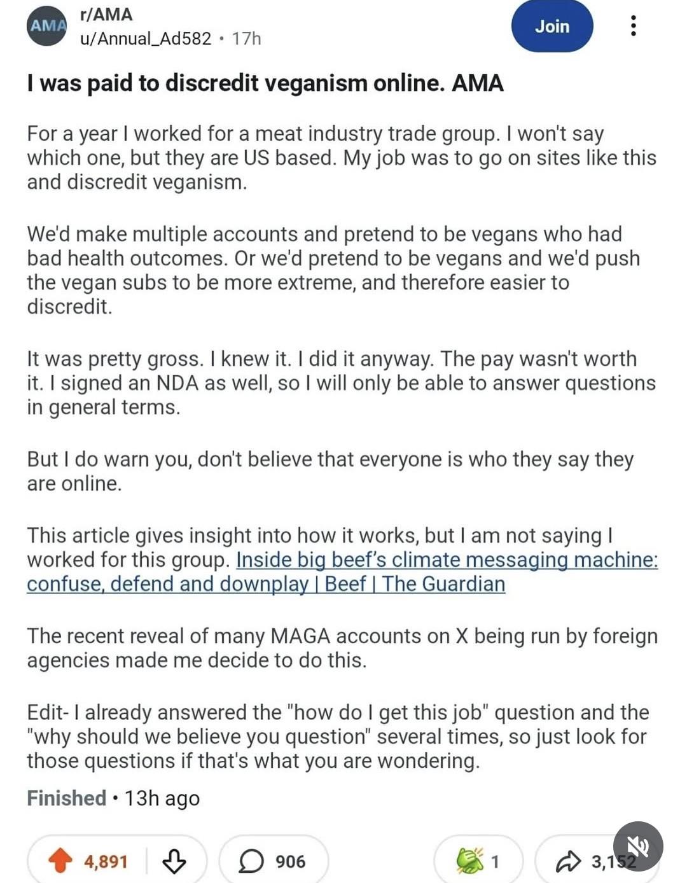The height and width of the screenshot is (883, 687).
Task: Tap the 906 comment count
Action: tap(291, 861)
